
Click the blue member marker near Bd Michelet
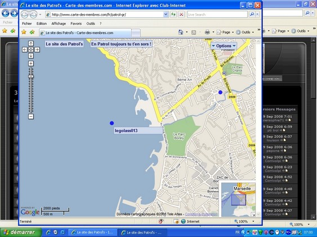pyautogui.click(x=220, y=92)
